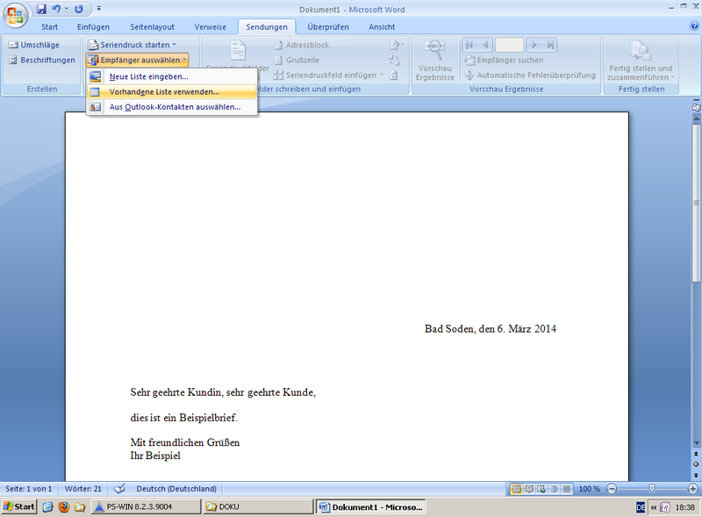
Task: Click the Adressblock button
Action: (302, 45)
